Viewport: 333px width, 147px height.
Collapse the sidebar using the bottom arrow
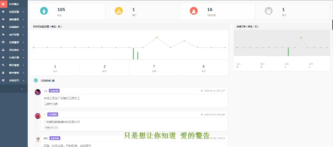pos(22,89)
